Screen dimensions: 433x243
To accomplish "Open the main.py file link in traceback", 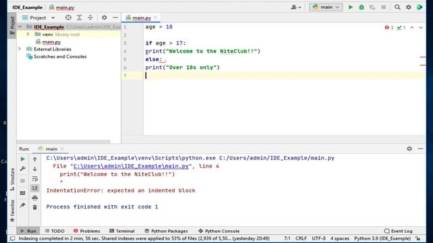I will click(131, 166).
